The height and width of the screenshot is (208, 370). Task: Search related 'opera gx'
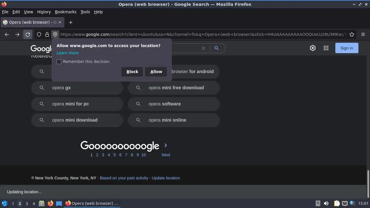77,88
